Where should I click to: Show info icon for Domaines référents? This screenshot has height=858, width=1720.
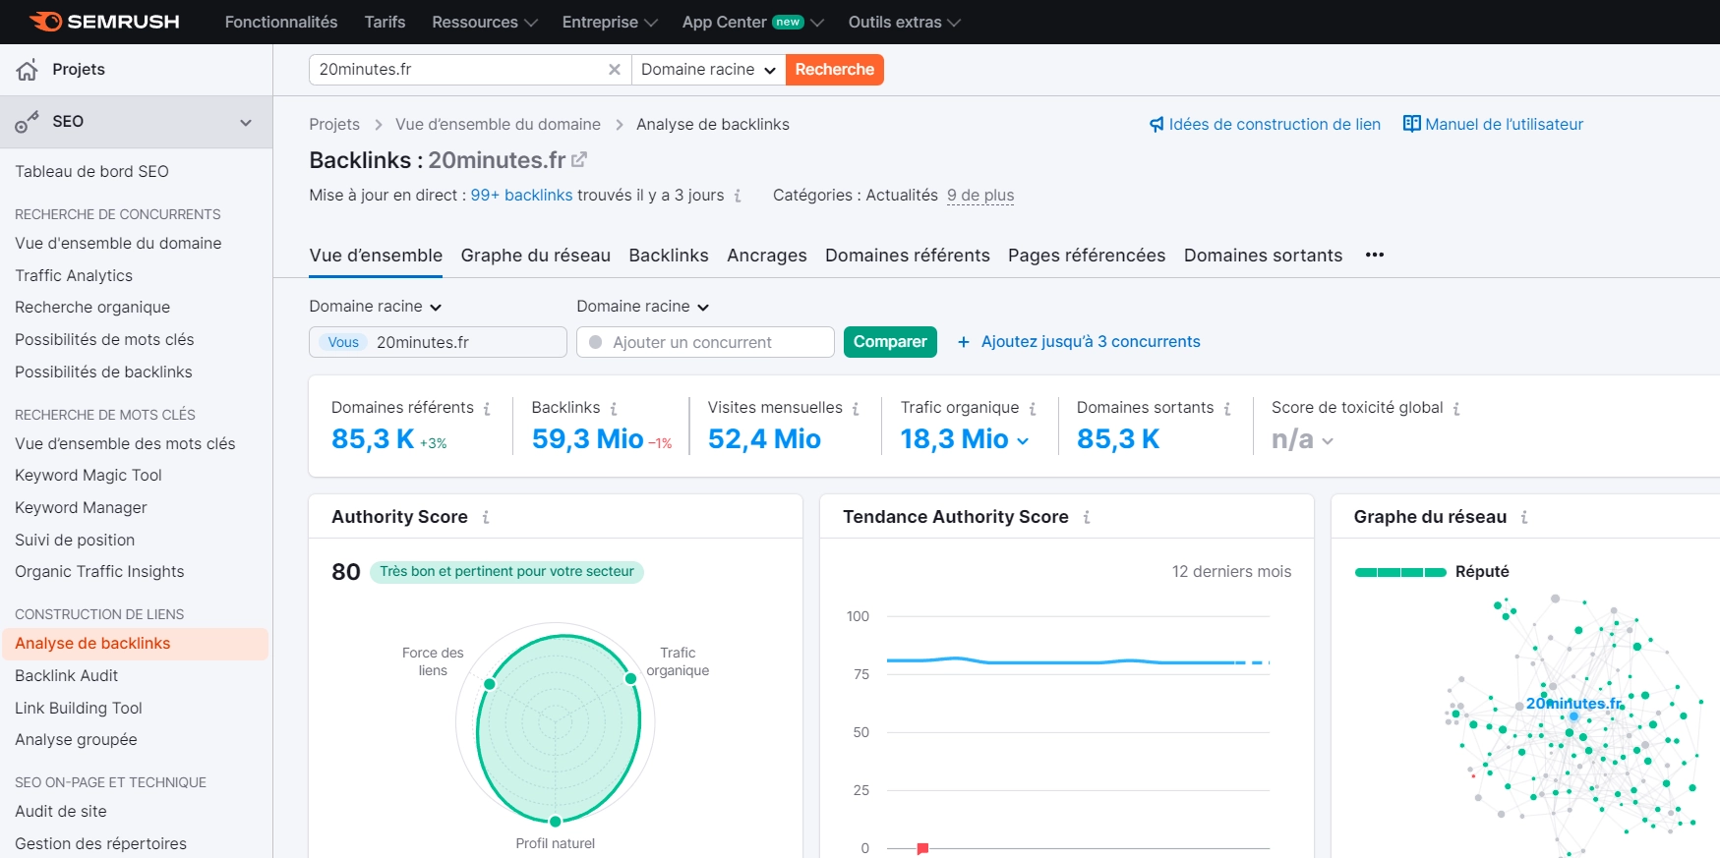point(487,408)
